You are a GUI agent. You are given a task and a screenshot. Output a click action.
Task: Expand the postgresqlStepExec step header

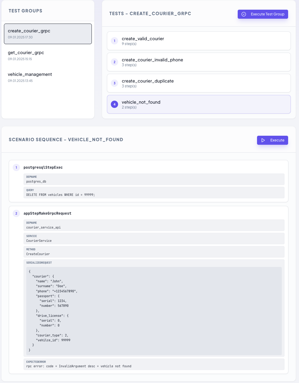pyautogui.click(x=43, y=167)
